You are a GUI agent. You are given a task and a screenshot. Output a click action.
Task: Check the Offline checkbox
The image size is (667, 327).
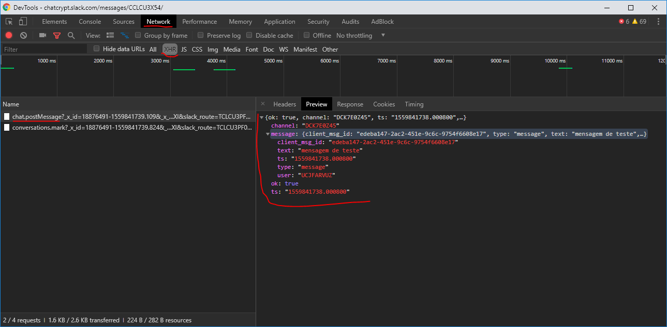click(x=307, y=36)
